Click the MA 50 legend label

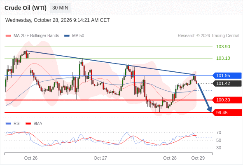point(78,36)
